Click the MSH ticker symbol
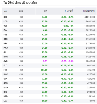This screenshot has width=97, height=104. coord(6,88)
